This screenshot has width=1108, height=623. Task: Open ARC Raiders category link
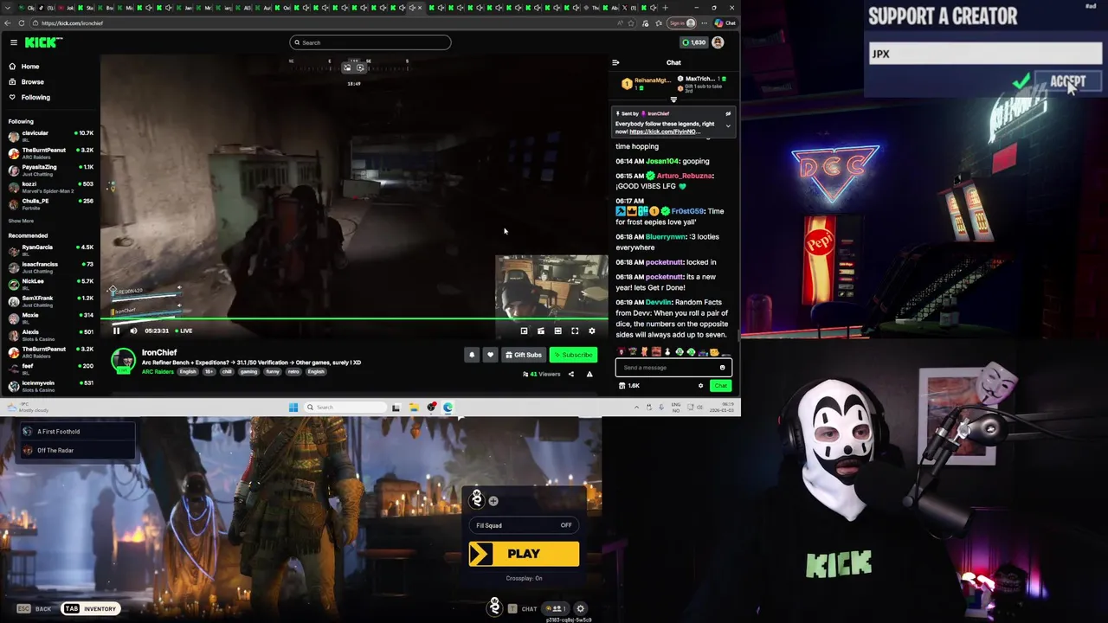click(x=158, y=372)
